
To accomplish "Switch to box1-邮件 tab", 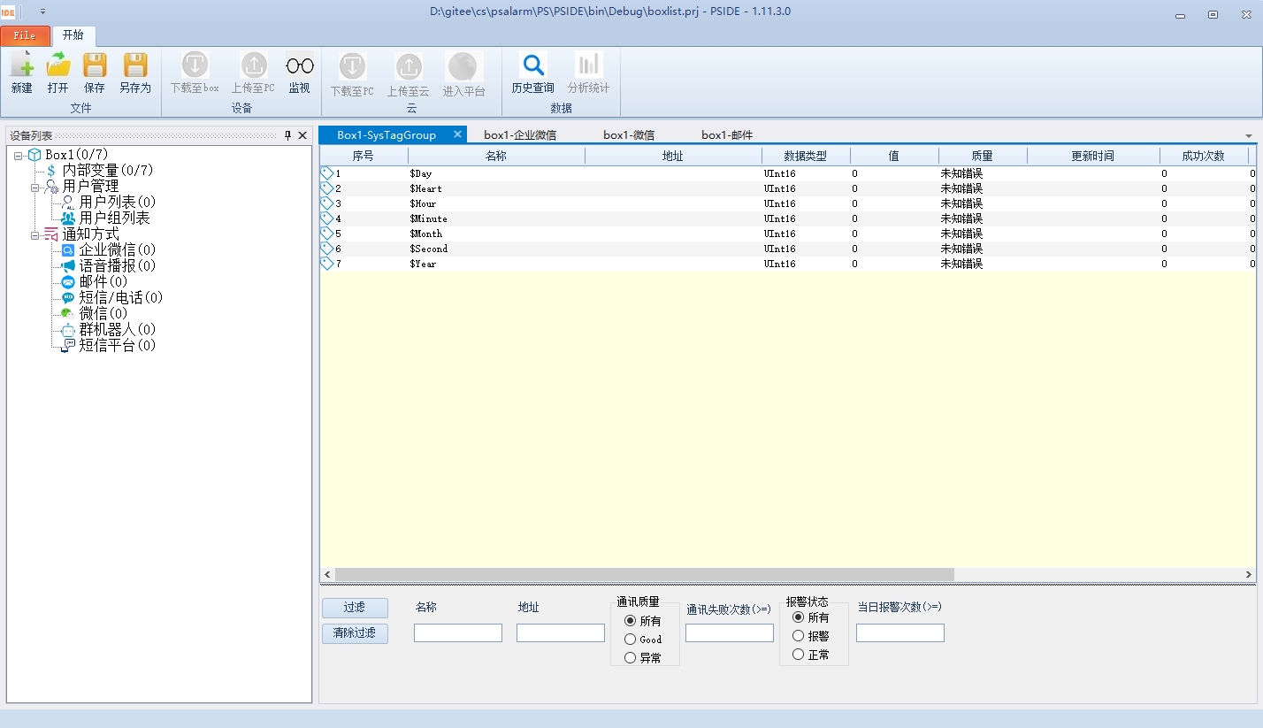I will click(x=727, y=135).
